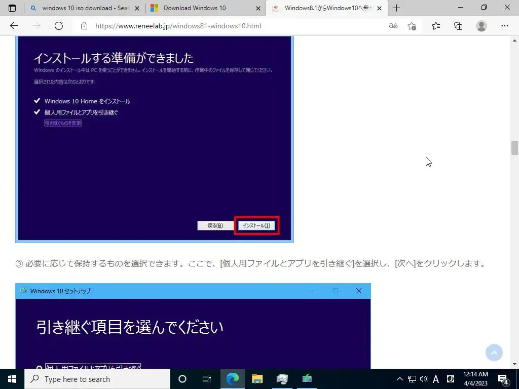The width and height of the screenshot is (519, 389).
Task: Click the Windows 10 Home をインストール text
Action: click(x=87, y=101)
